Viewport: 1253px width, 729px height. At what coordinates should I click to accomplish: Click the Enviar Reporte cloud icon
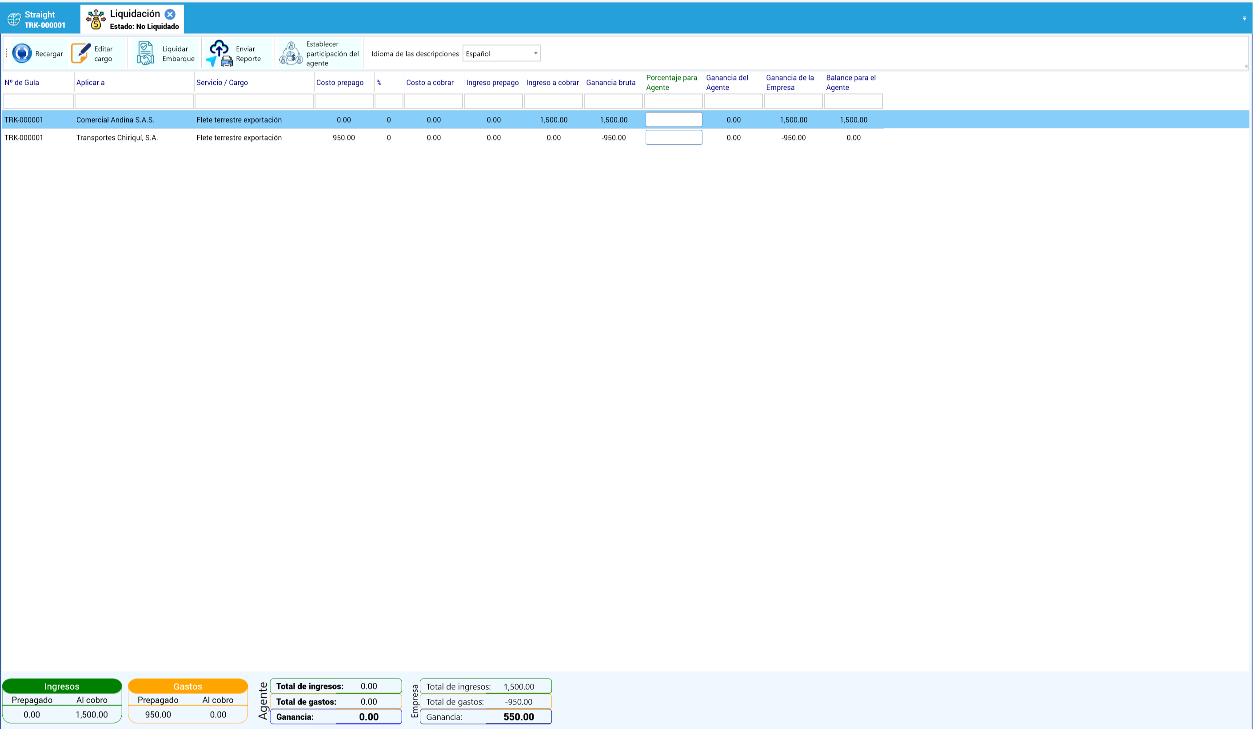coord(219,53)
